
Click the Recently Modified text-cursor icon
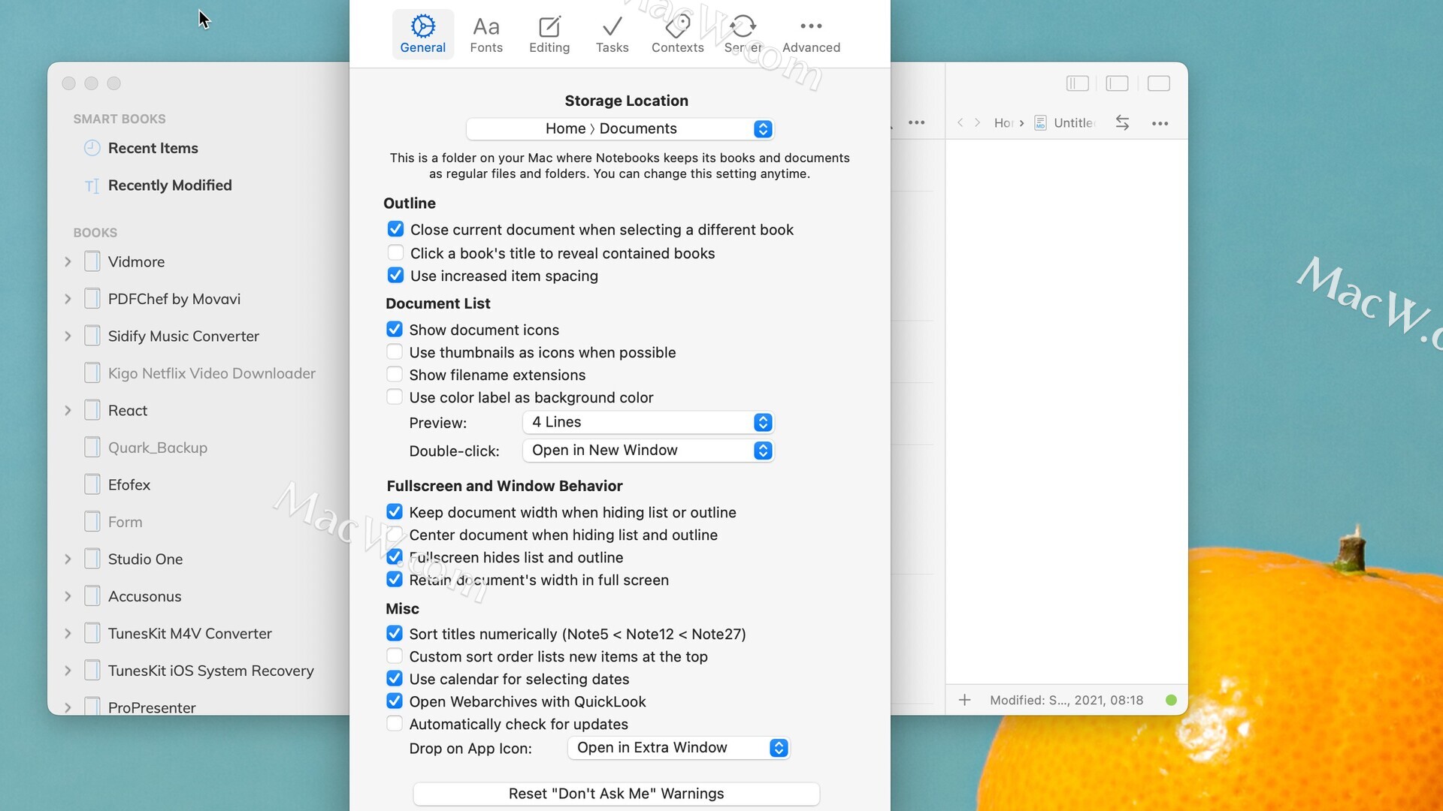(x=92, y=185)
